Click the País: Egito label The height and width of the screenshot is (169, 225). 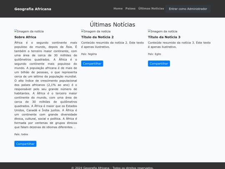(x=155, y=54)
